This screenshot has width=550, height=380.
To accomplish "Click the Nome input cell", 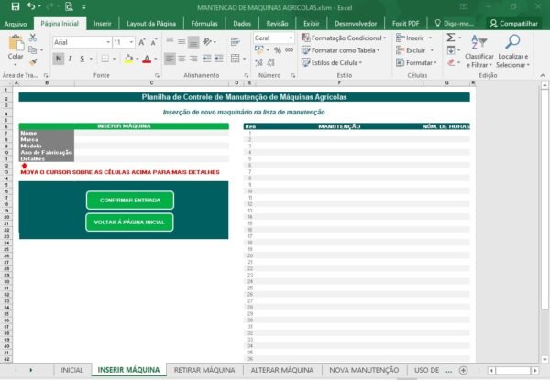I will click(x=151, y=133).
